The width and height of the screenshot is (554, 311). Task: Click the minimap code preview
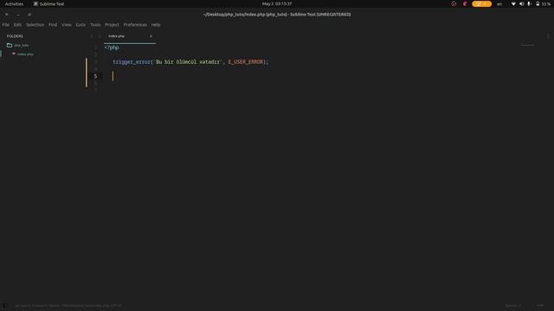[x=527, y=45]
